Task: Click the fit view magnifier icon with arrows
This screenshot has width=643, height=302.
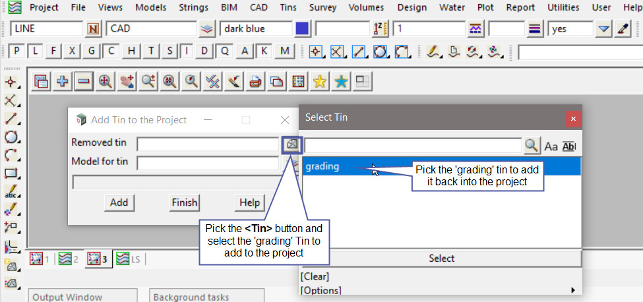Action: (x=106, y=82)
